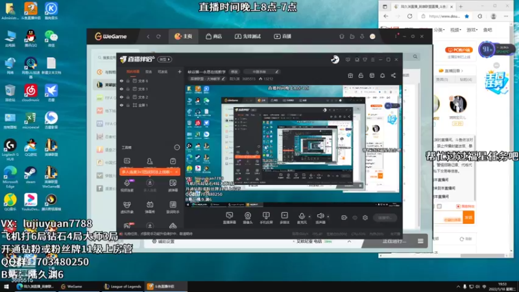This screenshot has height=292, width=519.
Task: Click 修改 to edit the stream title
Action: [234, 72]
